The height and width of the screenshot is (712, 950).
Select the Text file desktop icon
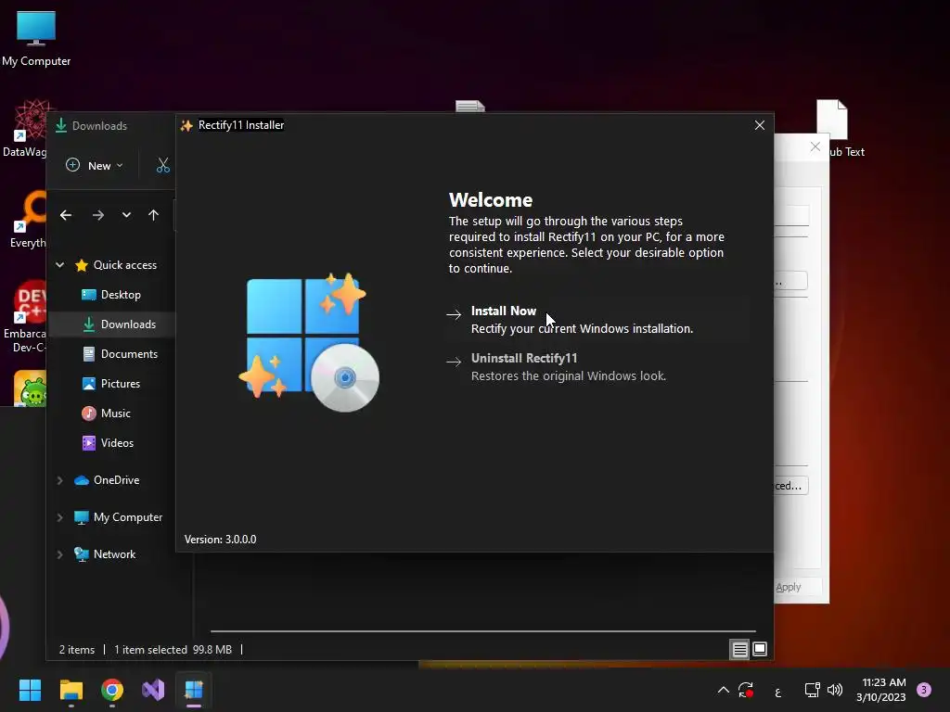(x=841, y=128)
